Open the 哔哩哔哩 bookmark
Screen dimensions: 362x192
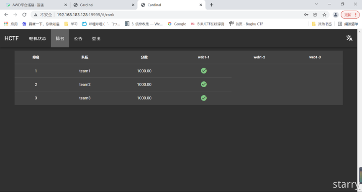click(101, 24)
